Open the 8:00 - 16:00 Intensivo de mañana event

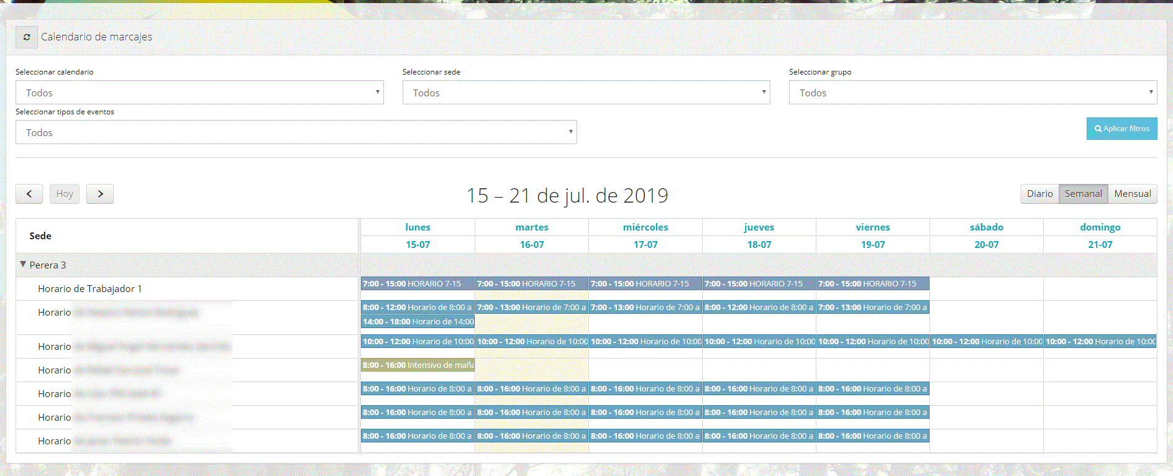[x=418, y=365]
